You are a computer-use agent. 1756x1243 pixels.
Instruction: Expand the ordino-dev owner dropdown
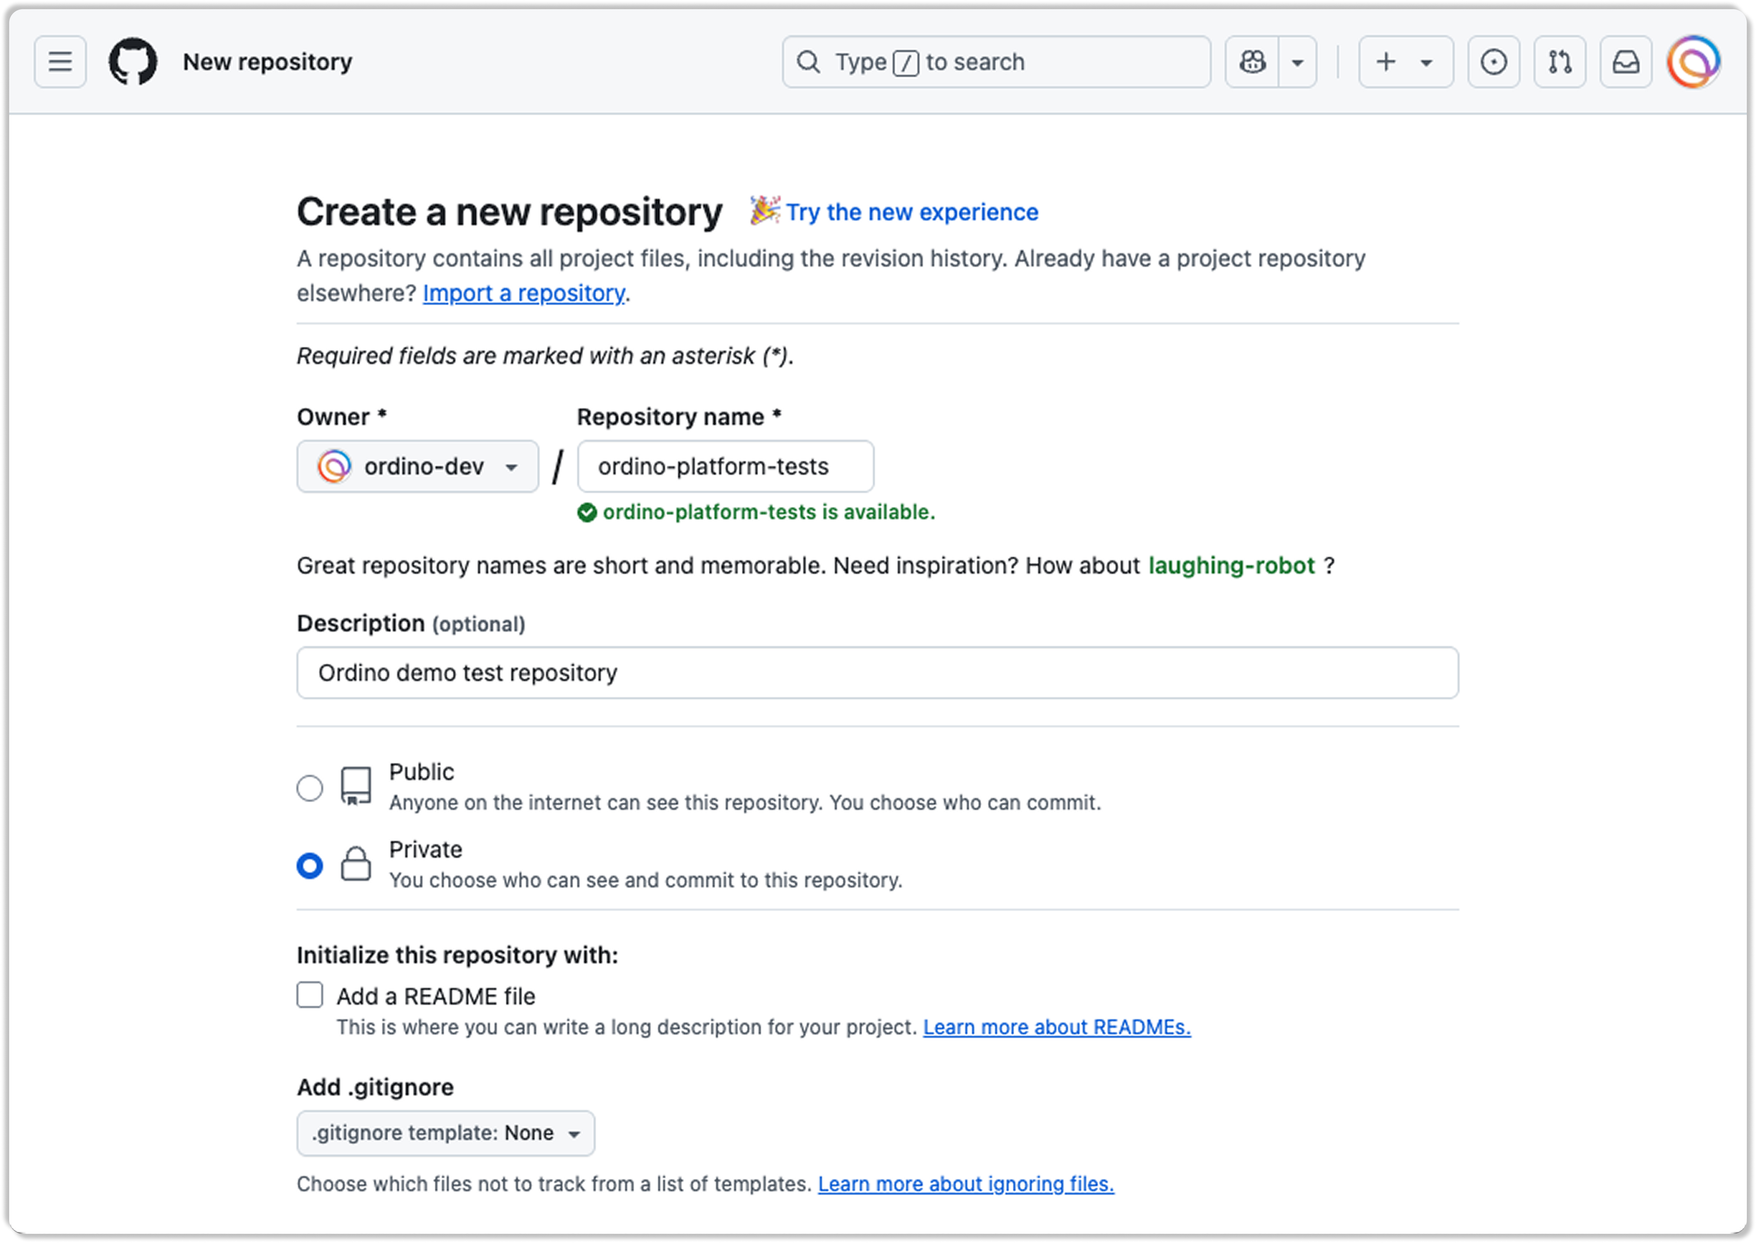418,466
